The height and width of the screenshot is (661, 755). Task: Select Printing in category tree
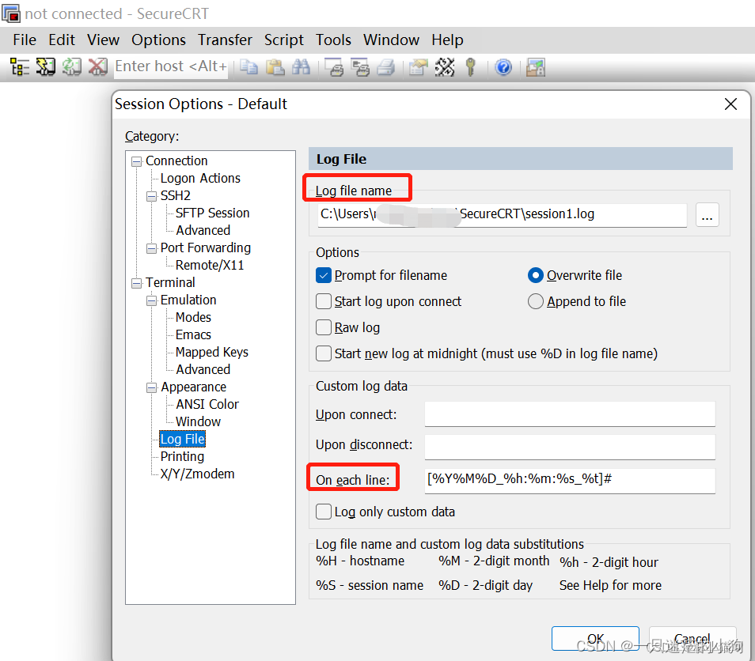click(x=182, y=456)
